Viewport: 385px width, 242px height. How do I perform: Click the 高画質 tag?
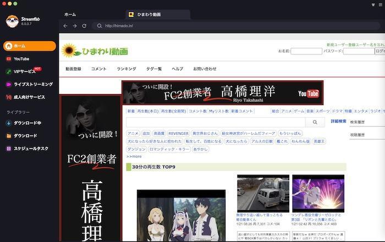[x=159, y=134]
